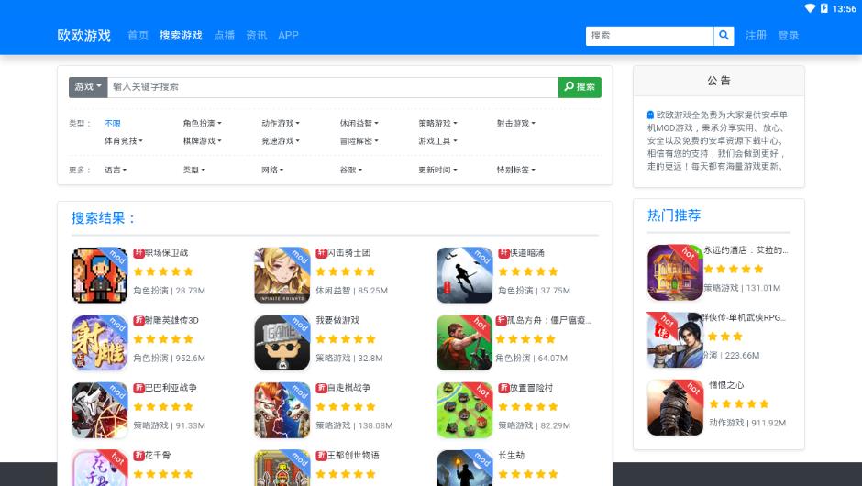Viewport: 862px width, 486px height.
Task: Click the 欧欧游戏 site logo
Action: pos(84,36)
